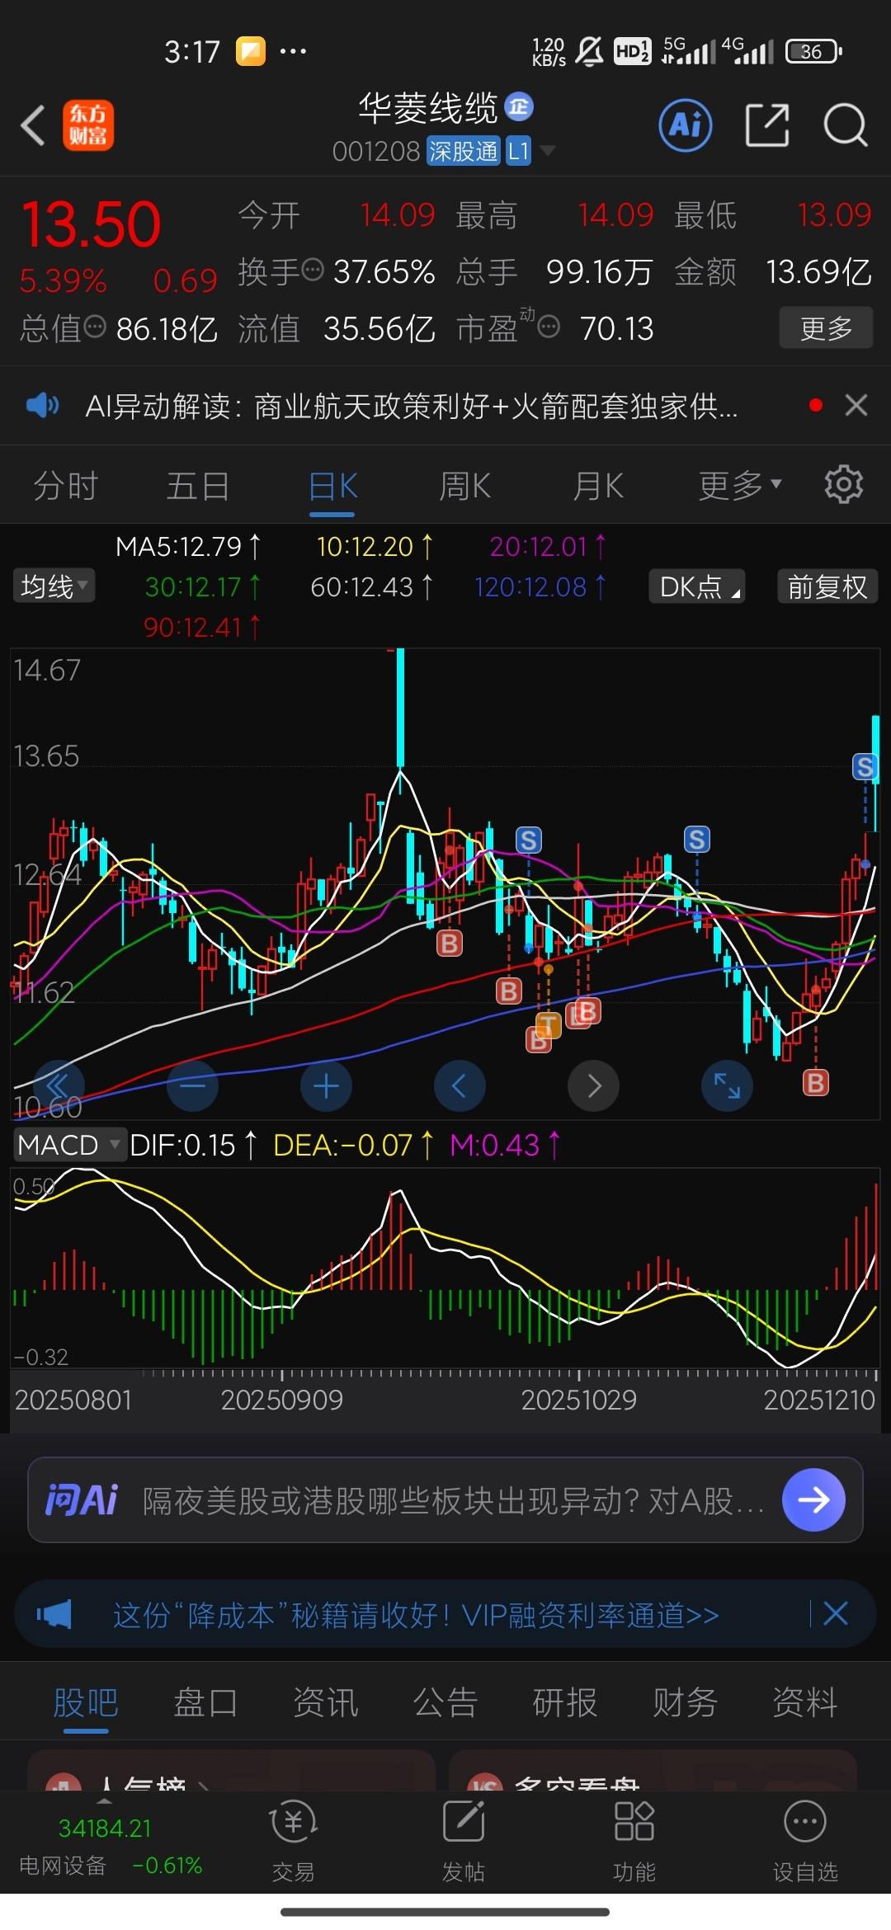Switch to 周K chart tab

(465, 486)
